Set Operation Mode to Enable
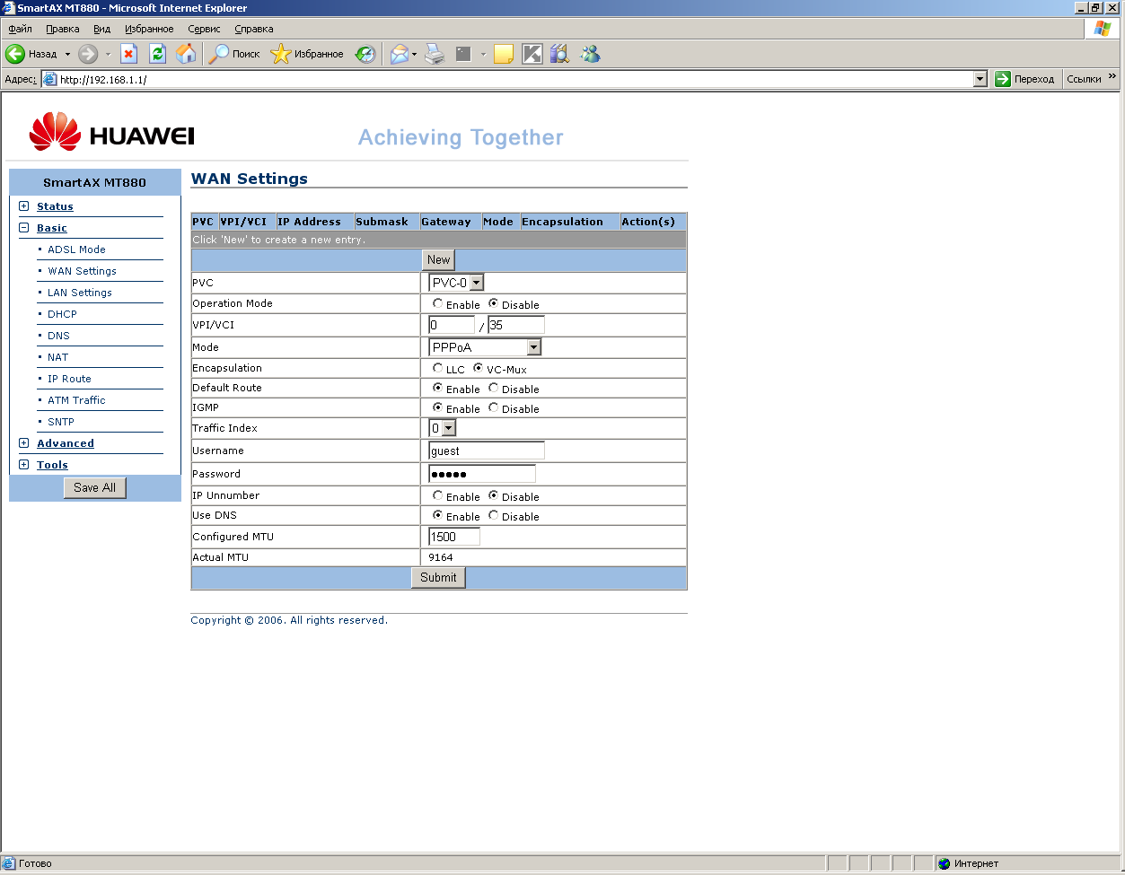 click(437, 304)
